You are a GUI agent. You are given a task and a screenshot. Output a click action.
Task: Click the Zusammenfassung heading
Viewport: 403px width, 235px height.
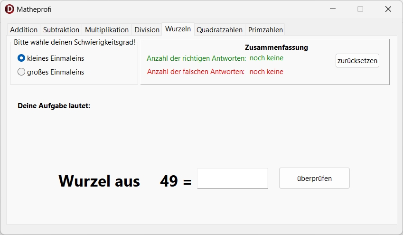(276, 47)
